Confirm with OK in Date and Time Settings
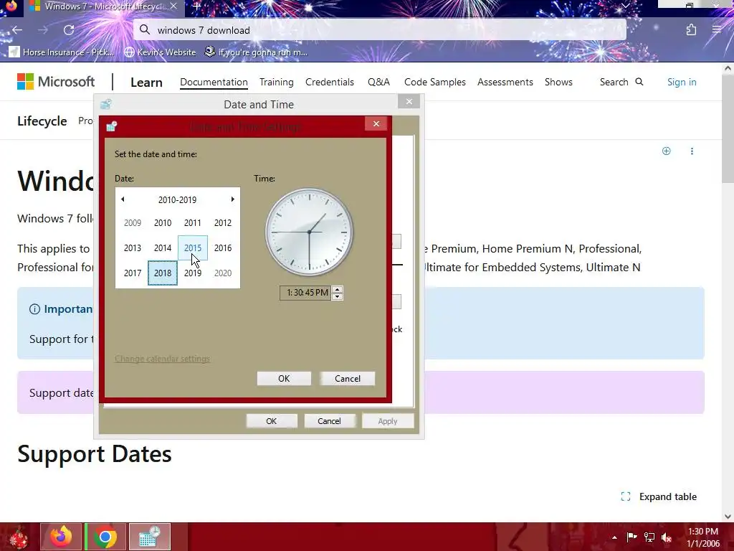 pos(284,379)
